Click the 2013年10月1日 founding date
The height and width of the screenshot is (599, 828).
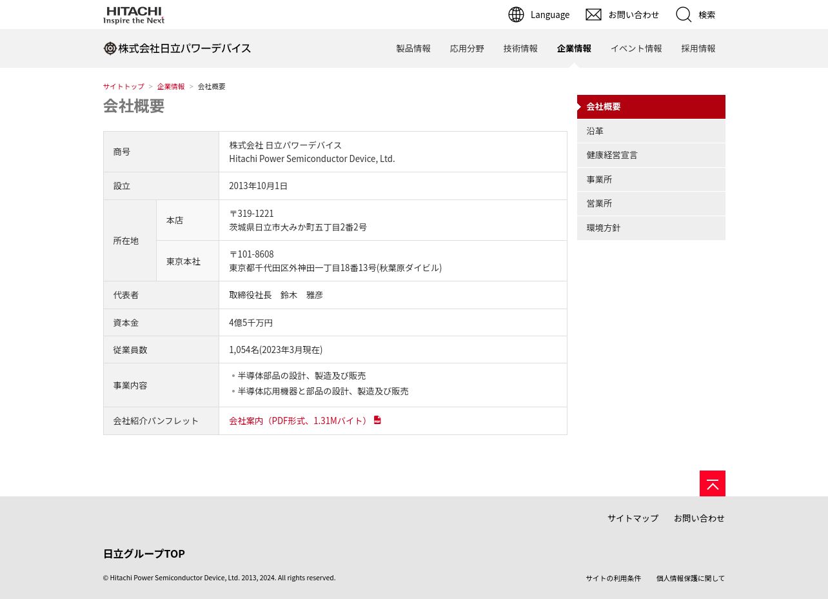tap(259, 186)
